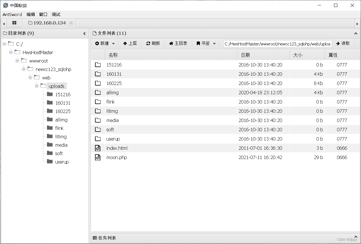The width and height of the screenshot is (361, 244).
Task: Open the AntSword menu
Action: 12,14
